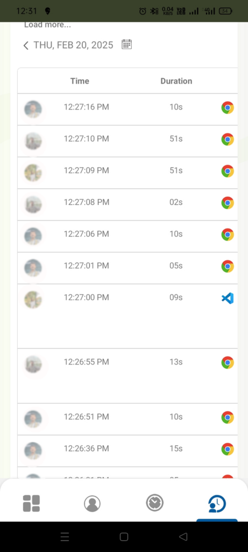Click the Duration column header
The image size is (248, 552).
pos(176,81)
